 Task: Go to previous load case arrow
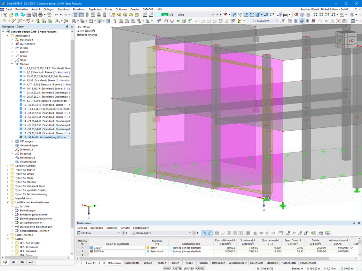coord(217,15)
